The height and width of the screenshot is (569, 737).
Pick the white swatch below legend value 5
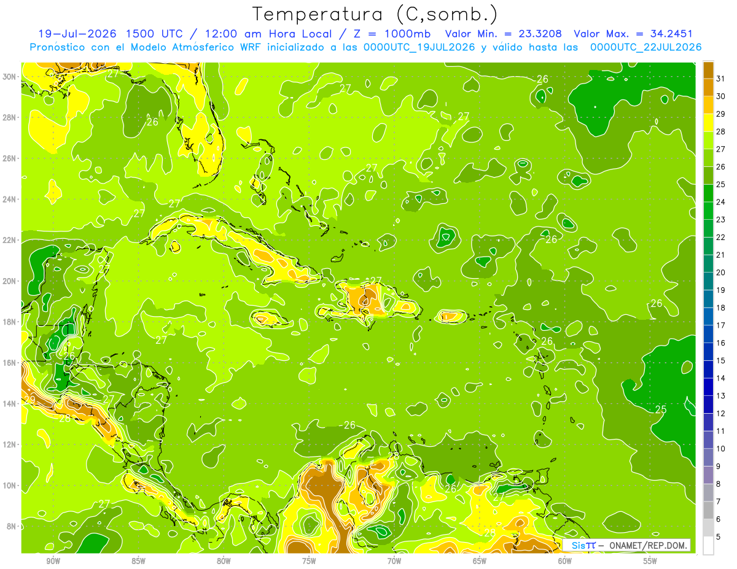[708, 546]
